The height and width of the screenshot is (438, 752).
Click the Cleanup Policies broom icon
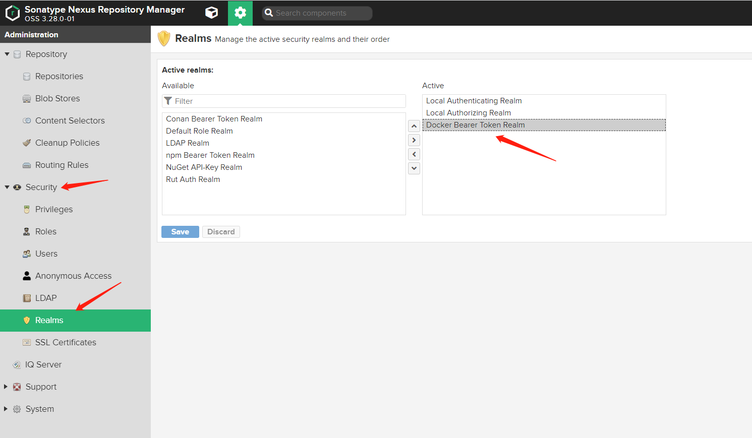pos(27,143)
